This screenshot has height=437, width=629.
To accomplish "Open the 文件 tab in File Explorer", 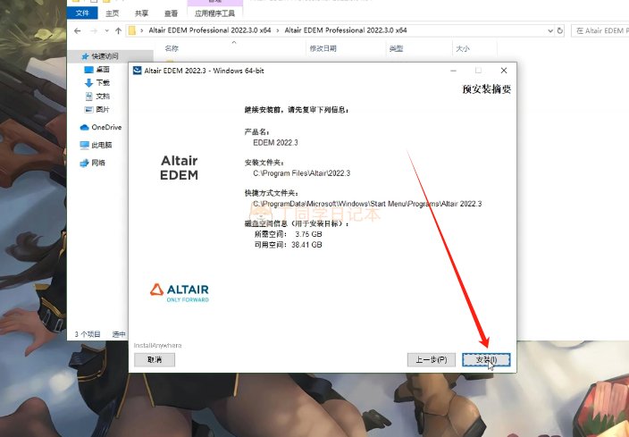I will tap(82, 13).
